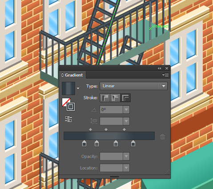The image size is (213, 189).
Task: Select the Stroke swatch box
Action: [x=71, y=107]
